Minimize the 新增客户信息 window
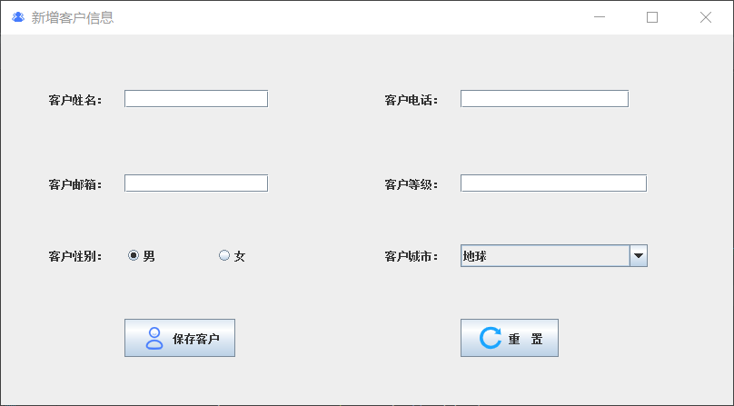This screenshot has height=406, width=734. pyautogui.click(x=599, y=17)
